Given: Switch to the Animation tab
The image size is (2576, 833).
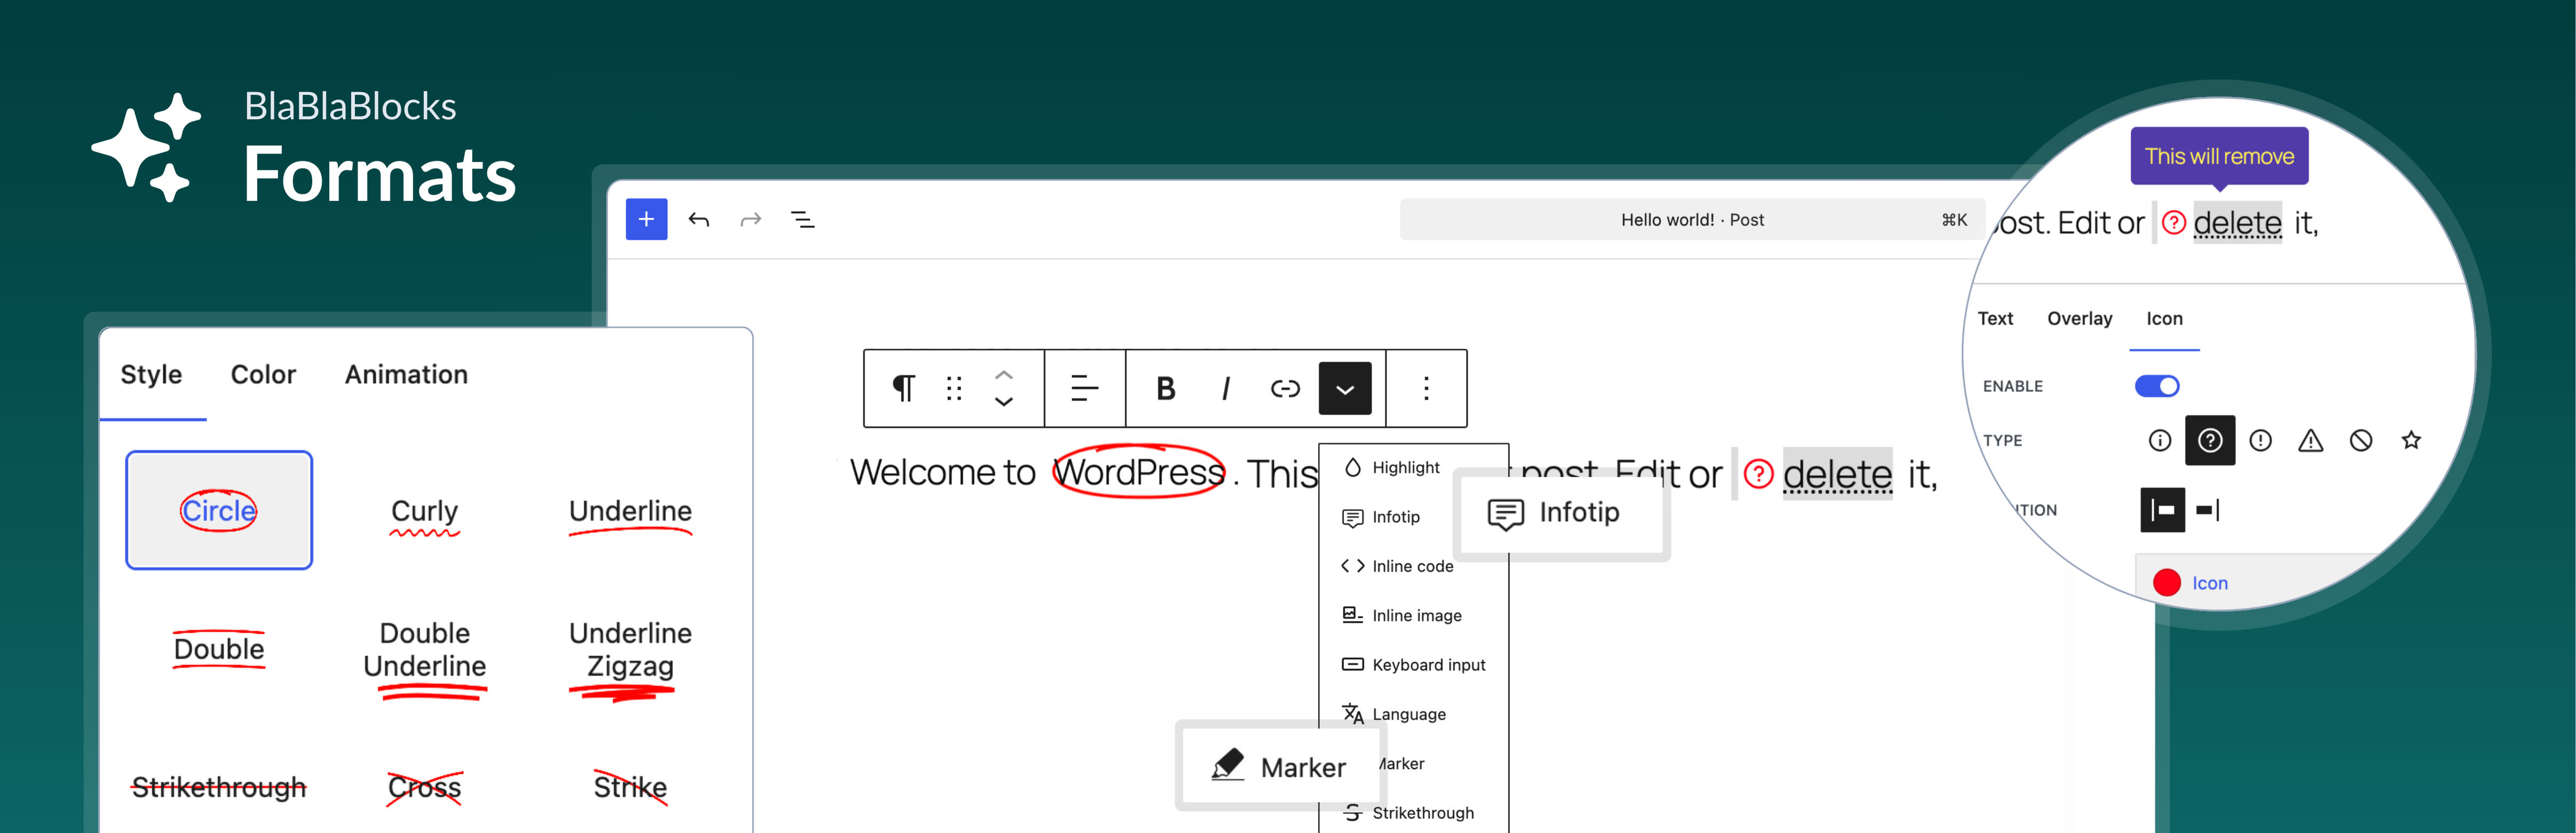Looking at the screenshot, I should click(406, 374).
